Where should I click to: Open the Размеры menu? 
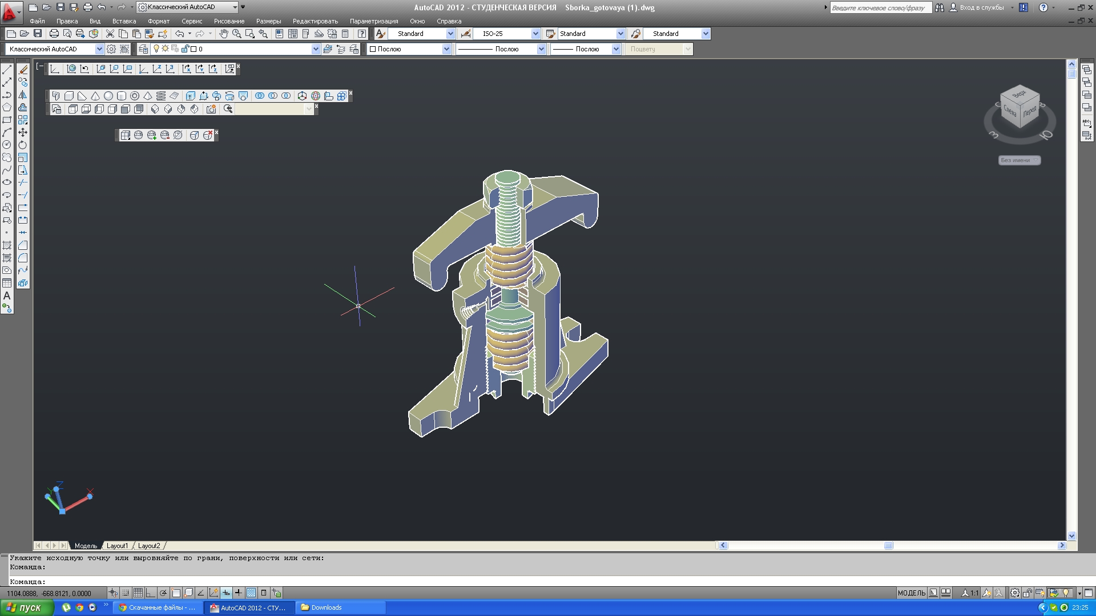268,21
